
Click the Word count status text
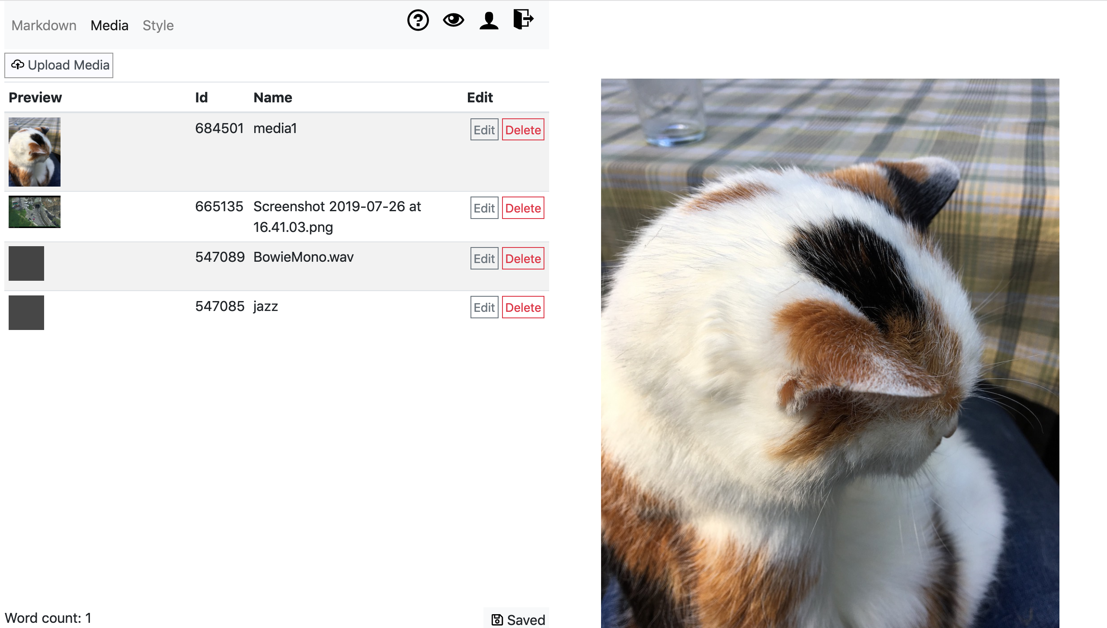(48, 618)
